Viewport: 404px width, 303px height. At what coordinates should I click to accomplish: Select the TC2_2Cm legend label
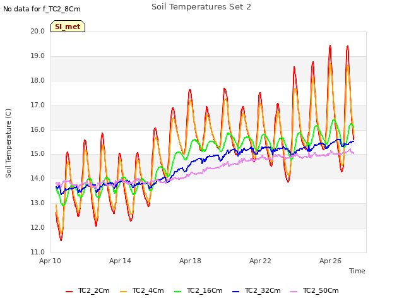pos(94,290)
